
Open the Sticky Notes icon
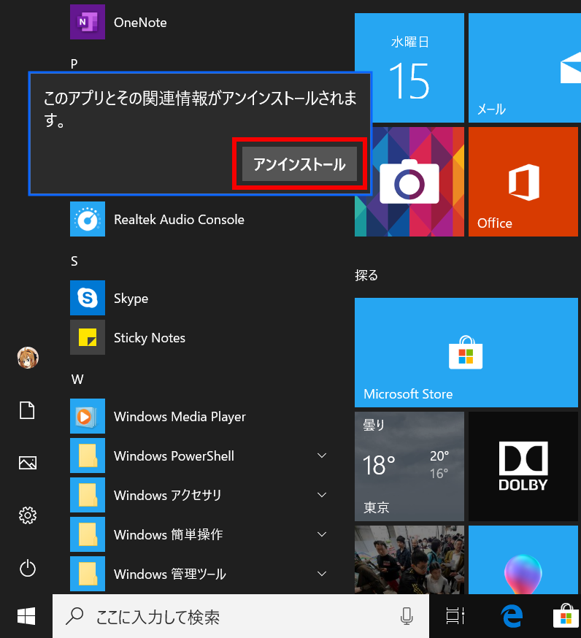[x=88, y=337]
